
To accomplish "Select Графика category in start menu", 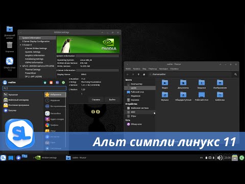I will coord(55,125).
